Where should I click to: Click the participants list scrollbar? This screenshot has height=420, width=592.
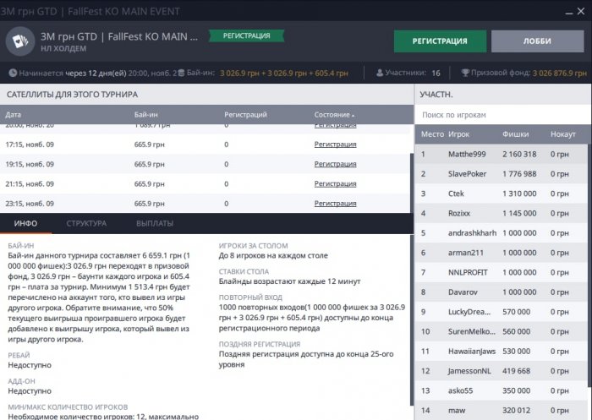point(589,265)
